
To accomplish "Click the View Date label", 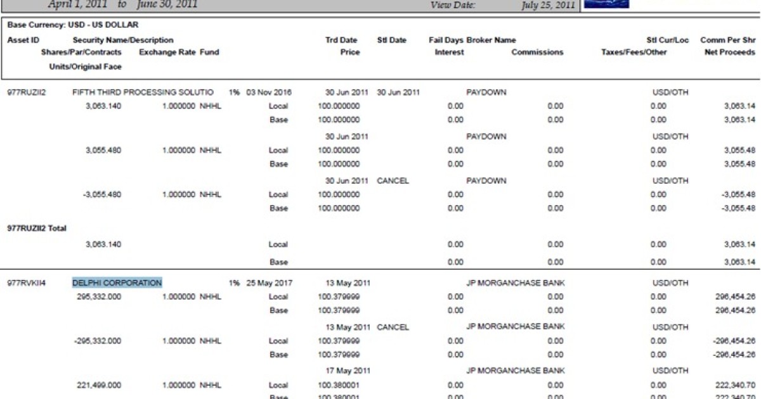I will (453, 5).
